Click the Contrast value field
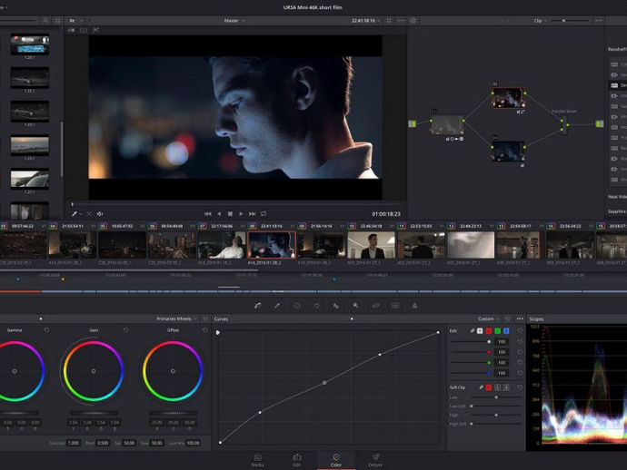The image size is (627, 470). pos(74,443)
